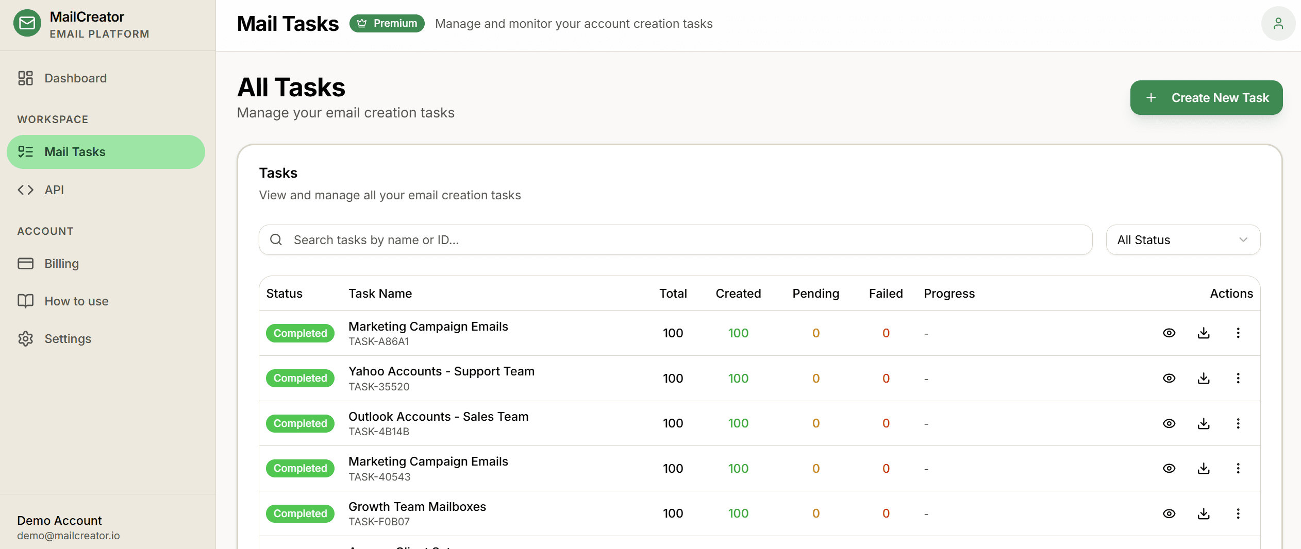Click demo@mailcreator.io account email
Screen dimensions: 1301x549
pyautogui.click(x=69, y=536)
